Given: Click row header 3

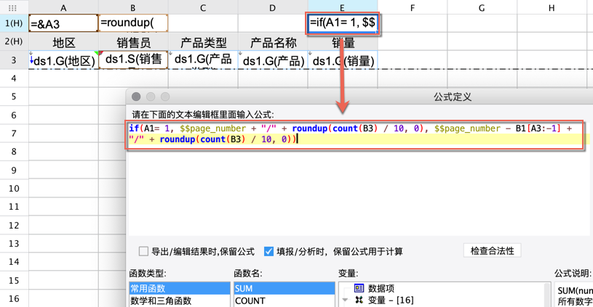Looking at the screenshot, I should point(14,60).
